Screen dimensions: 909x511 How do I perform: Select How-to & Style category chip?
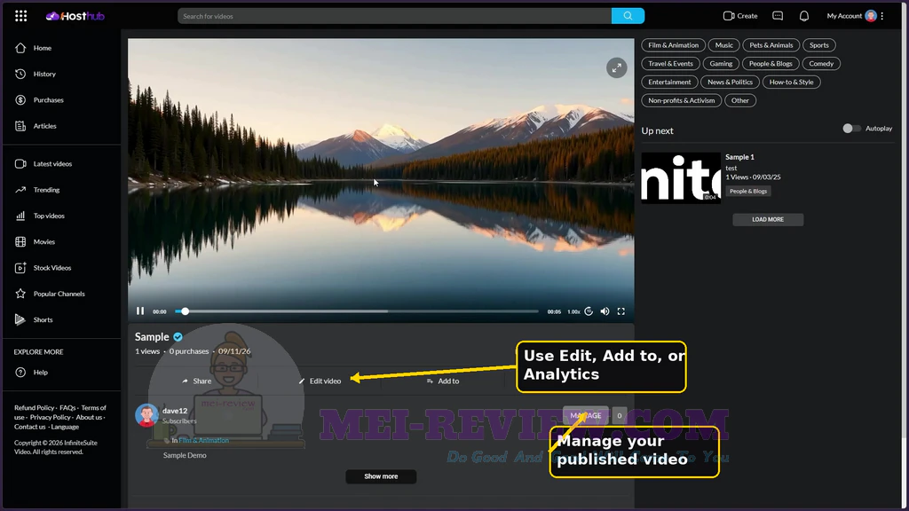click(x=791, y=83)
